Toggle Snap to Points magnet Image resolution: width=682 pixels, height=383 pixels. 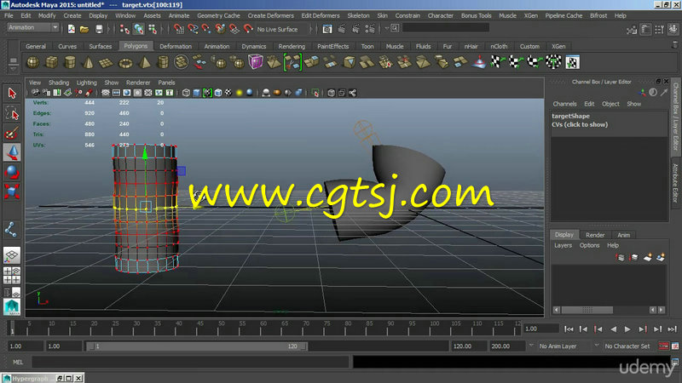point(206,29)
